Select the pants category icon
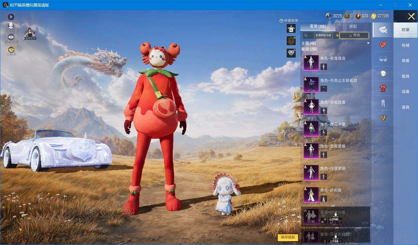Image resolution: width=418 pixels, height=245 pixels. (383, 103)
